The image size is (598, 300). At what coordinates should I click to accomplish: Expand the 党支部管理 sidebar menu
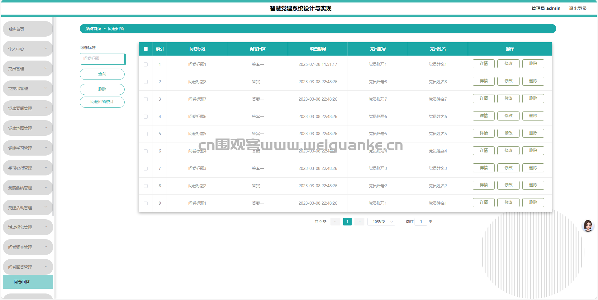pos(28,89)
